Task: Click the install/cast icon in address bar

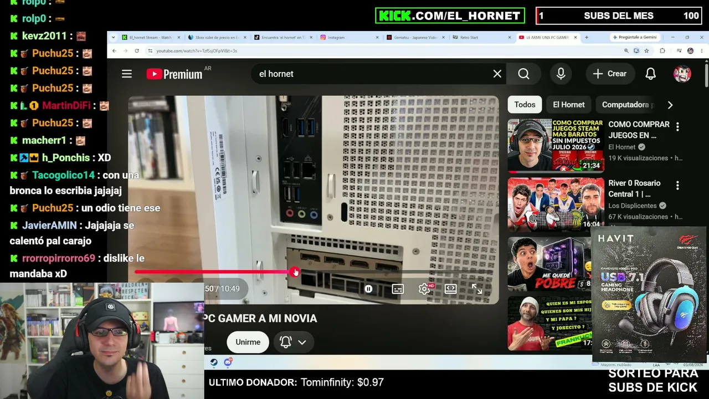Action: tap(636, 50)
